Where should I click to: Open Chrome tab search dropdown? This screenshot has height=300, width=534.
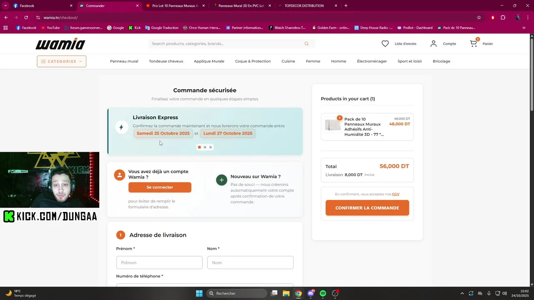(x=5, y=5)
